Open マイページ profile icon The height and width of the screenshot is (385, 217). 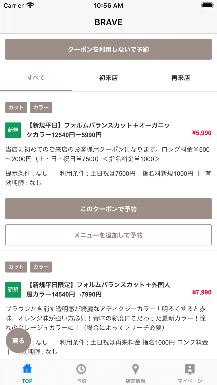(190, 369)
